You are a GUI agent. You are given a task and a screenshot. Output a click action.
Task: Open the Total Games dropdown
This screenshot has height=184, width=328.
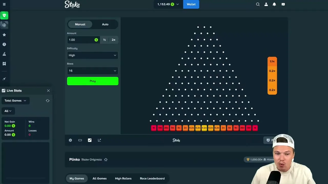[x=15, y=101]
